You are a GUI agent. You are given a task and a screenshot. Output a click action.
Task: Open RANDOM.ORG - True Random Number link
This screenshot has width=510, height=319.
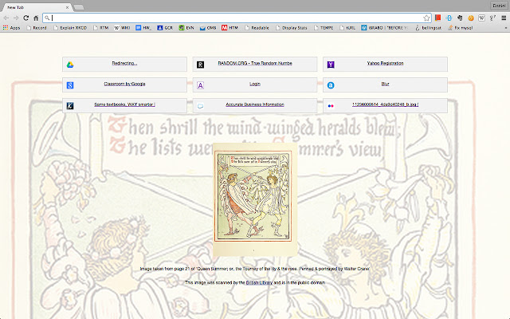click(255, 63)
